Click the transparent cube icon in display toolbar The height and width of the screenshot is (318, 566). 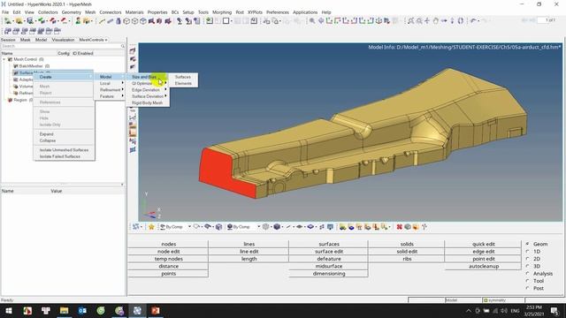coord(218,227)
